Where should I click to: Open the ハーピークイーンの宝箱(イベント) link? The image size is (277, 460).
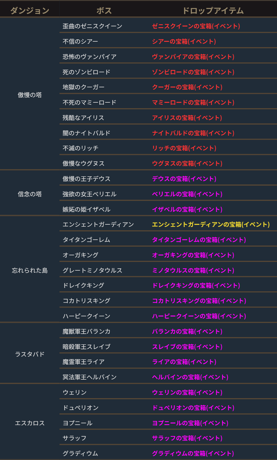(x=199, y=316)
